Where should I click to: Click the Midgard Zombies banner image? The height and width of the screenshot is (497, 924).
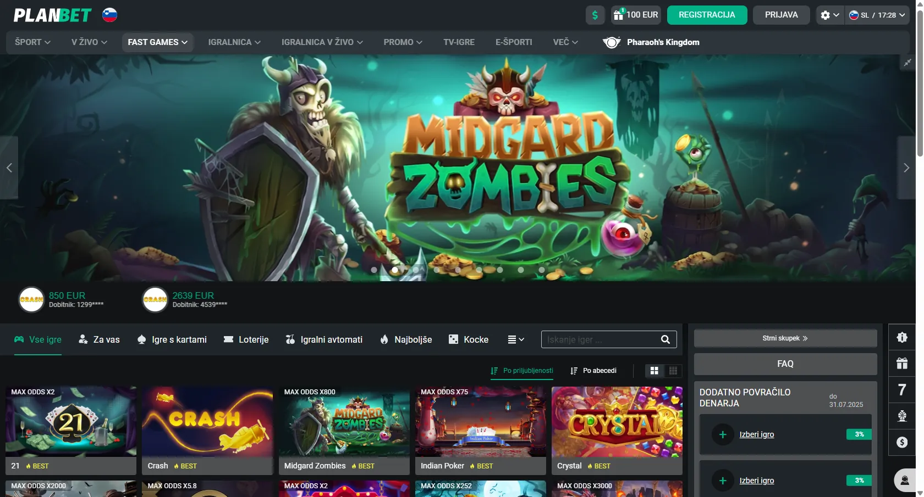click(458, 167)
